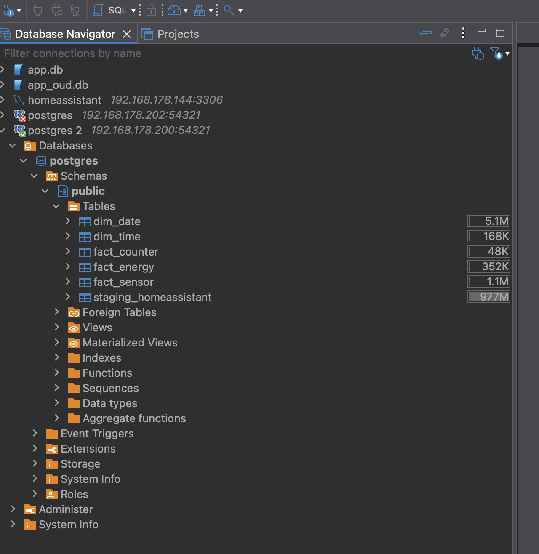
Task: Open the dashboard gauge icon
Action: [174, 11]
